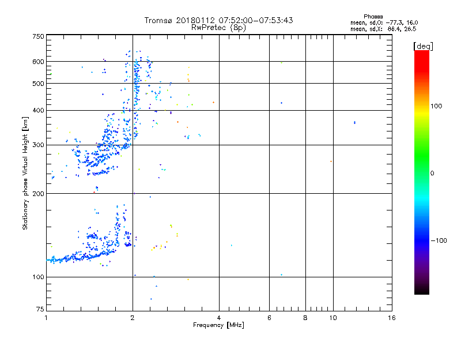Click the plot title 'Tromsø 20180112 07:52:00-07:53:43'

218,20
